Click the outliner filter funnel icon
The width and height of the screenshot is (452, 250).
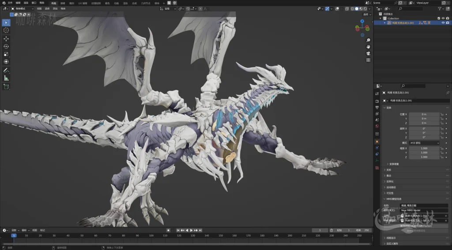click(440, 9)
